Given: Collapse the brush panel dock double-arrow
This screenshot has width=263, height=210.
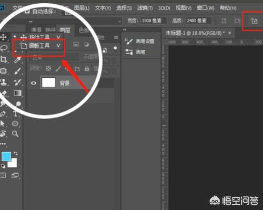Looking at the screenshot, I should 125,29.
